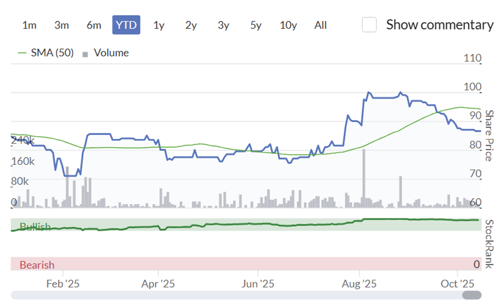Grab the horizontal scrollbar thumb handle
Viewport: 504px width, 305px height.
(472, 295)
